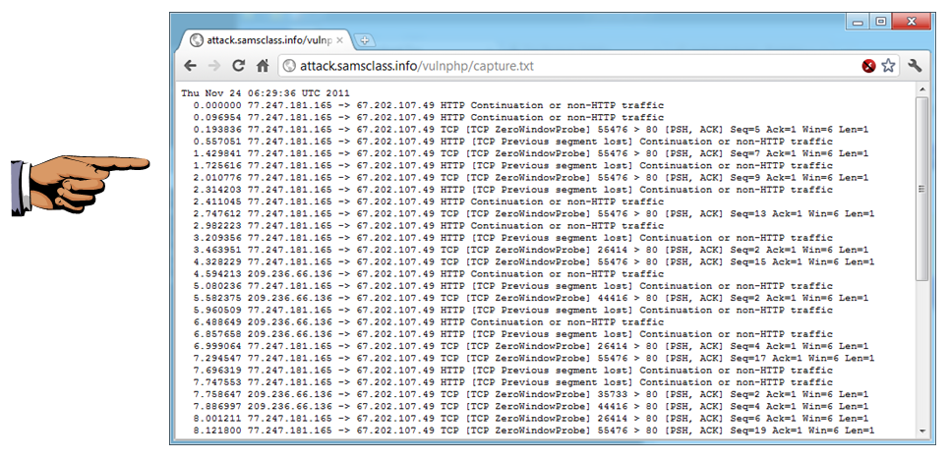
Task: Click the scrollbar up arrow
Action: [922, 89]
